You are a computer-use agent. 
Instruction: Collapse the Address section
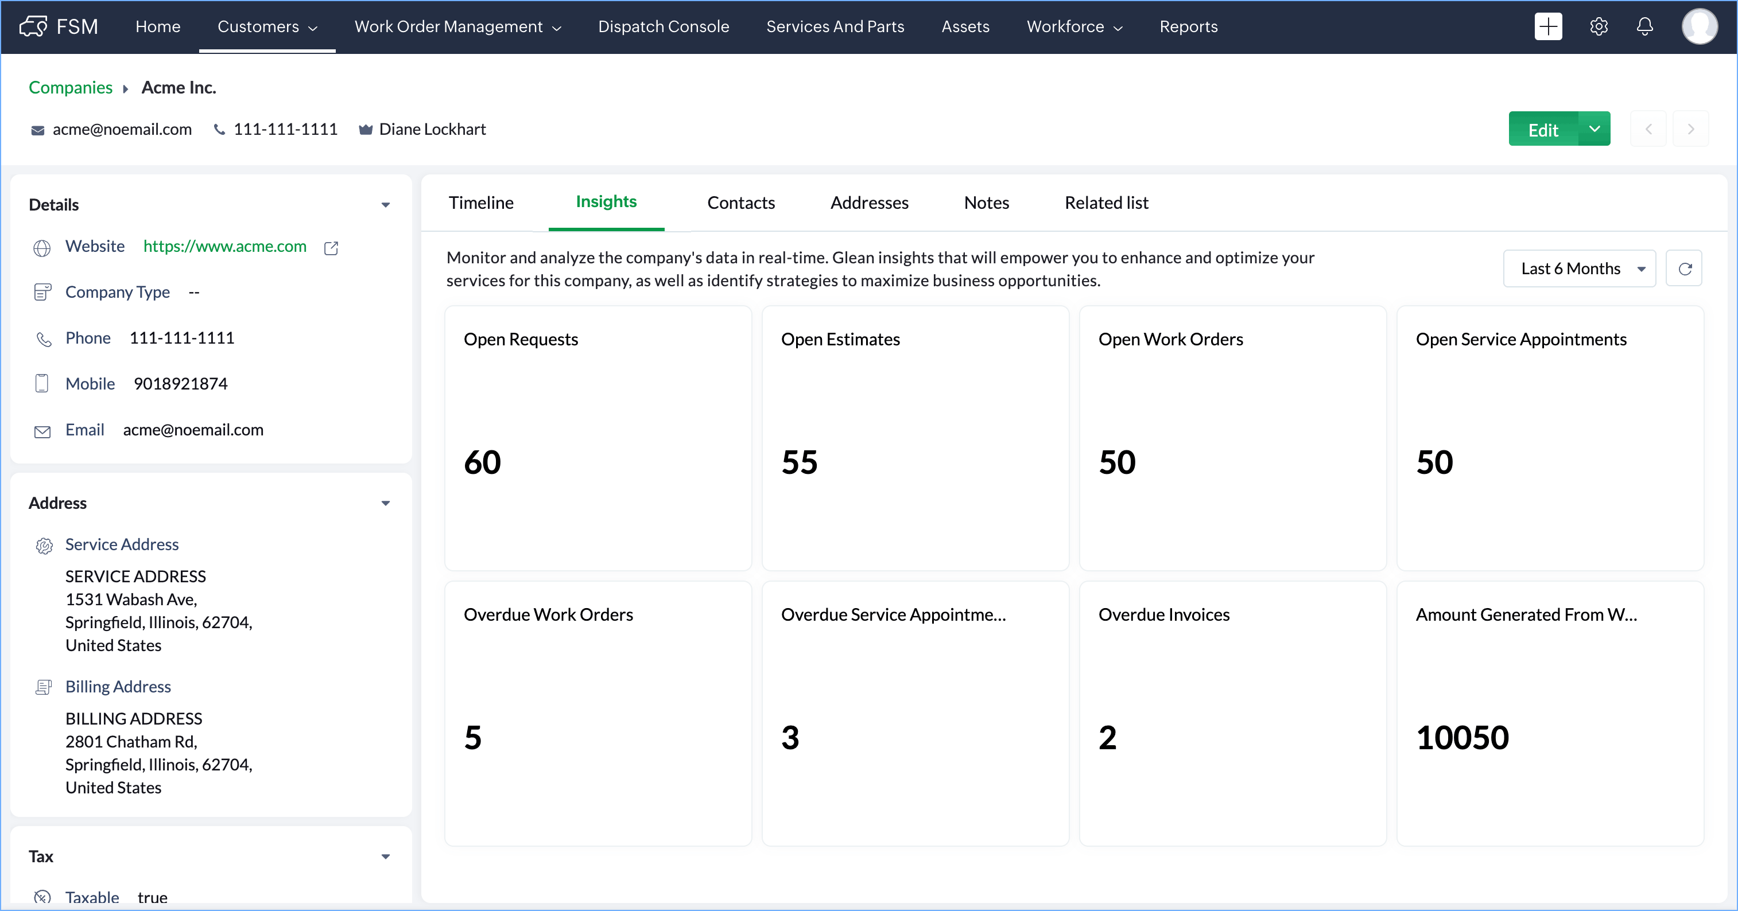(x=385, y=503)
